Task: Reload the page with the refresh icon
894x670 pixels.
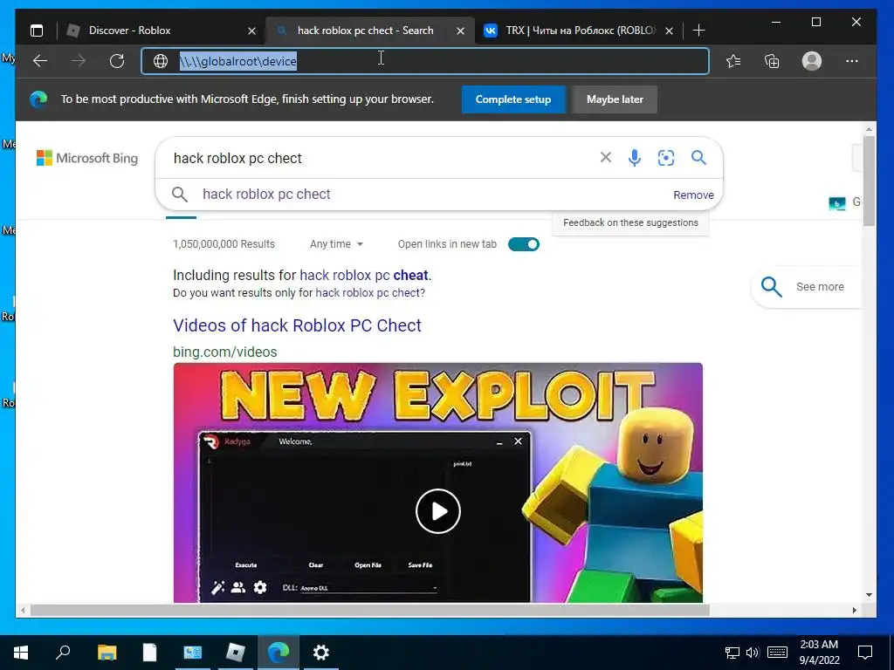Action: click(117, 61)
